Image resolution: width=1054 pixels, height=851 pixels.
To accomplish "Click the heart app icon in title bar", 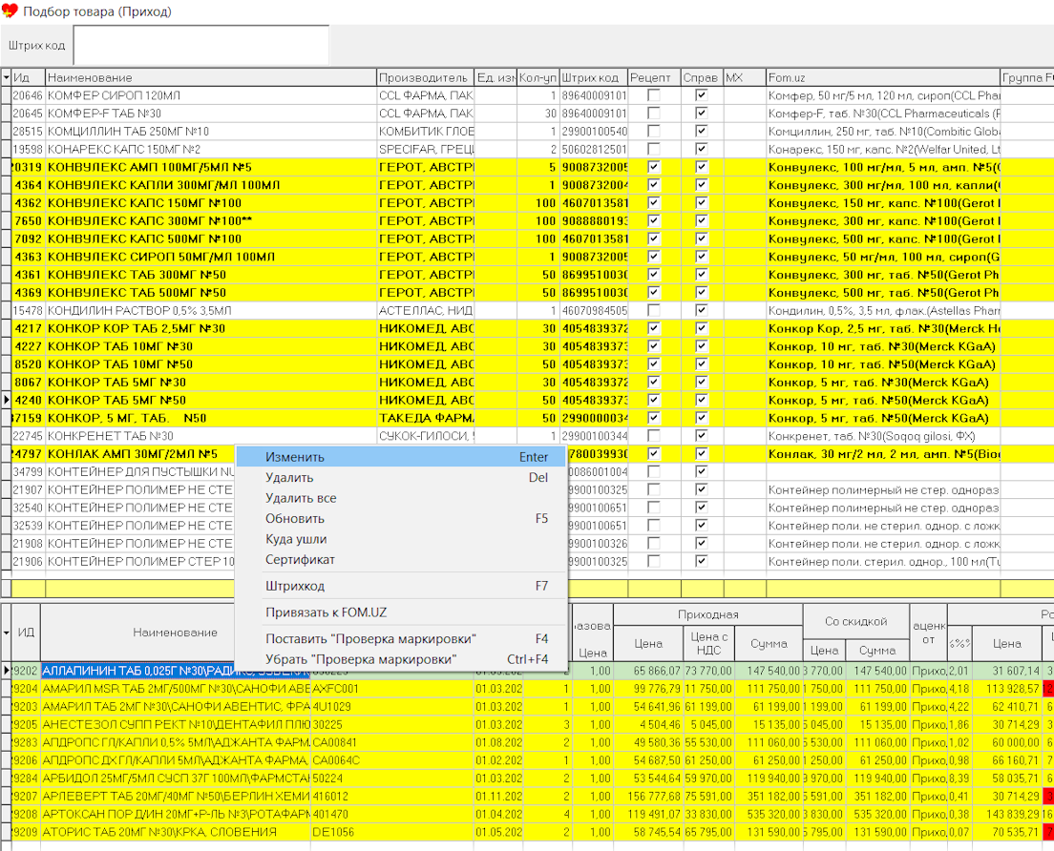I will coord(11,11).
